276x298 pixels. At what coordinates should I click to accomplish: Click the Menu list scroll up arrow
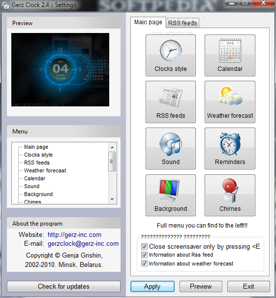coord(112,147)
